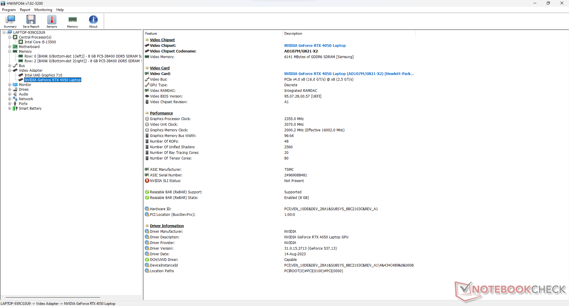Select the Driver Date value 14-Aug-2023

point(295,254)
